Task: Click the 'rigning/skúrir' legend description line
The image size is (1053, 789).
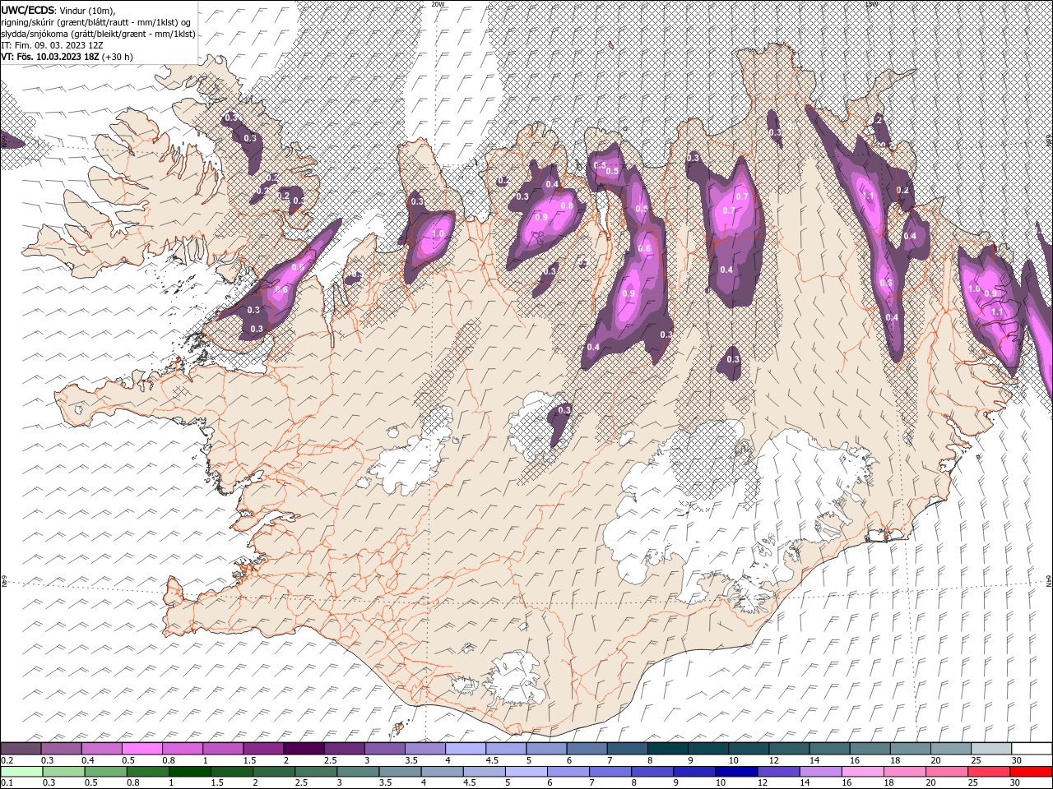Action: [x=97, y=22]
